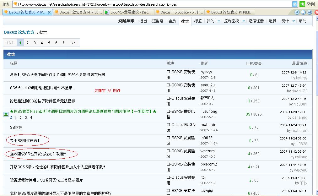318x196 pixels.
Task: Go to search results page 5
Action: (x=49, y=43)
